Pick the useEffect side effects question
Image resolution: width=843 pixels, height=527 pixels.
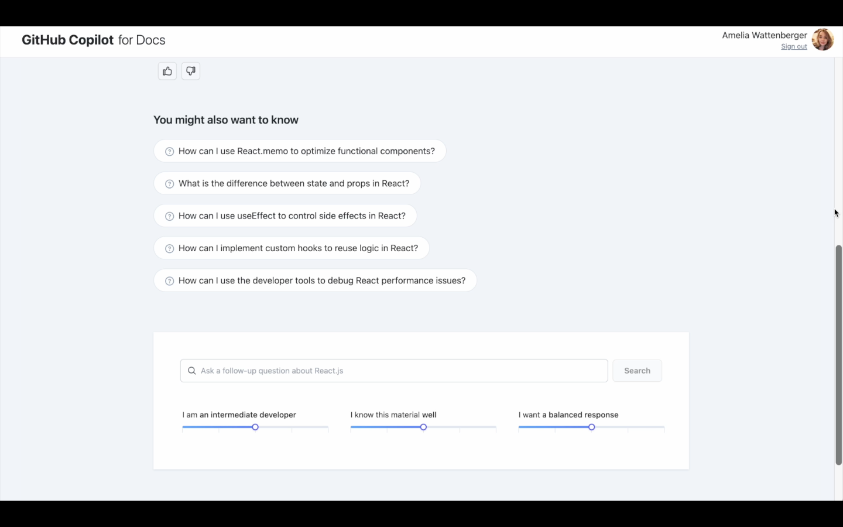click(292, 216)
